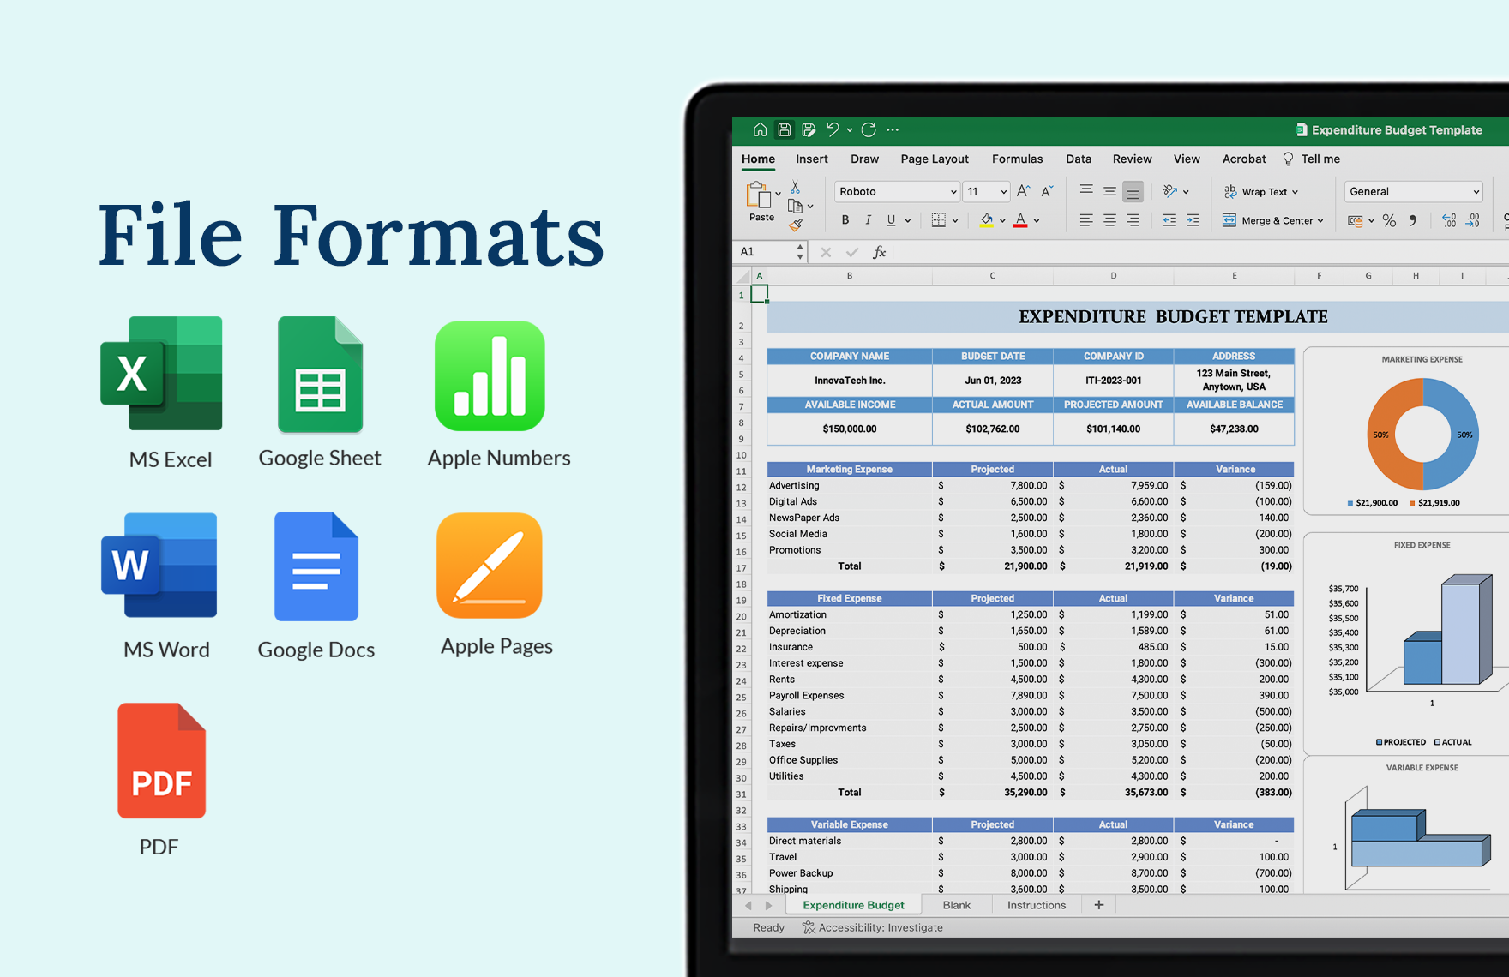
Task: Switch to Page Layout tab
Action: (x=935, y=159)
